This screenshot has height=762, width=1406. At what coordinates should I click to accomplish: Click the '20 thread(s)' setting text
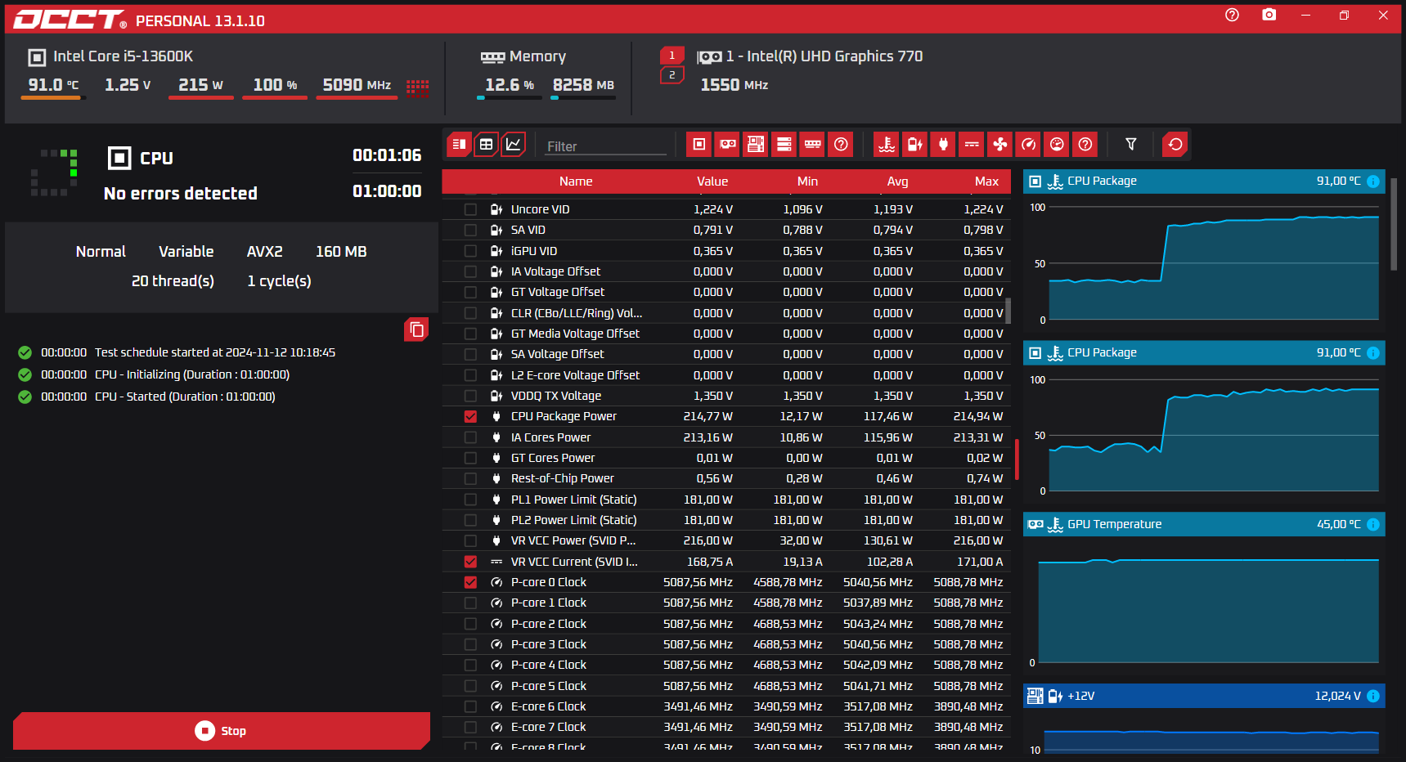click(173, 281)
